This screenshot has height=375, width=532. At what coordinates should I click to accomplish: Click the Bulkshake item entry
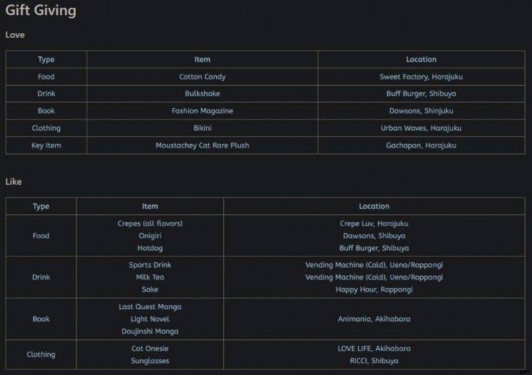(202, 94)
